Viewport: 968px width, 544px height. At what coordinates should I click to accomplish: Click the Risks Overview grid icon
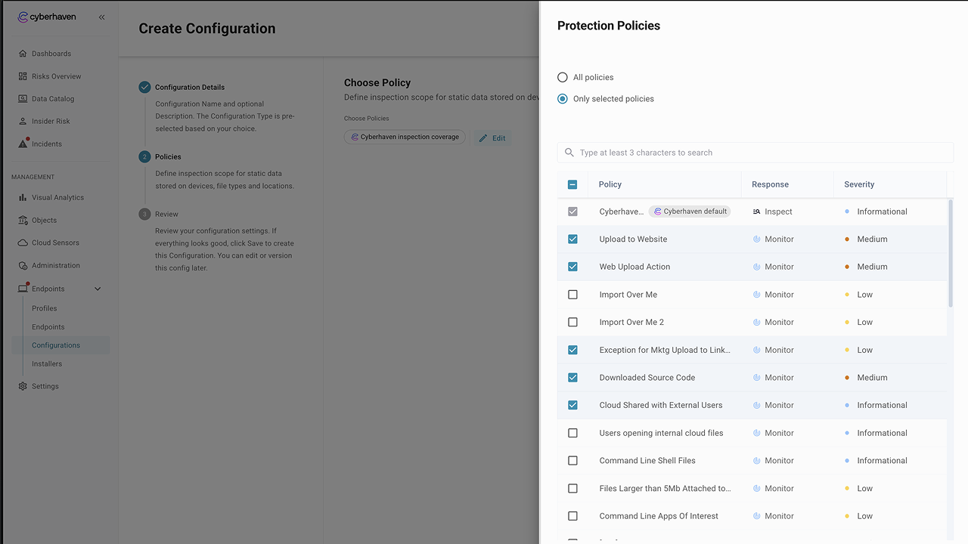point(23,76)
